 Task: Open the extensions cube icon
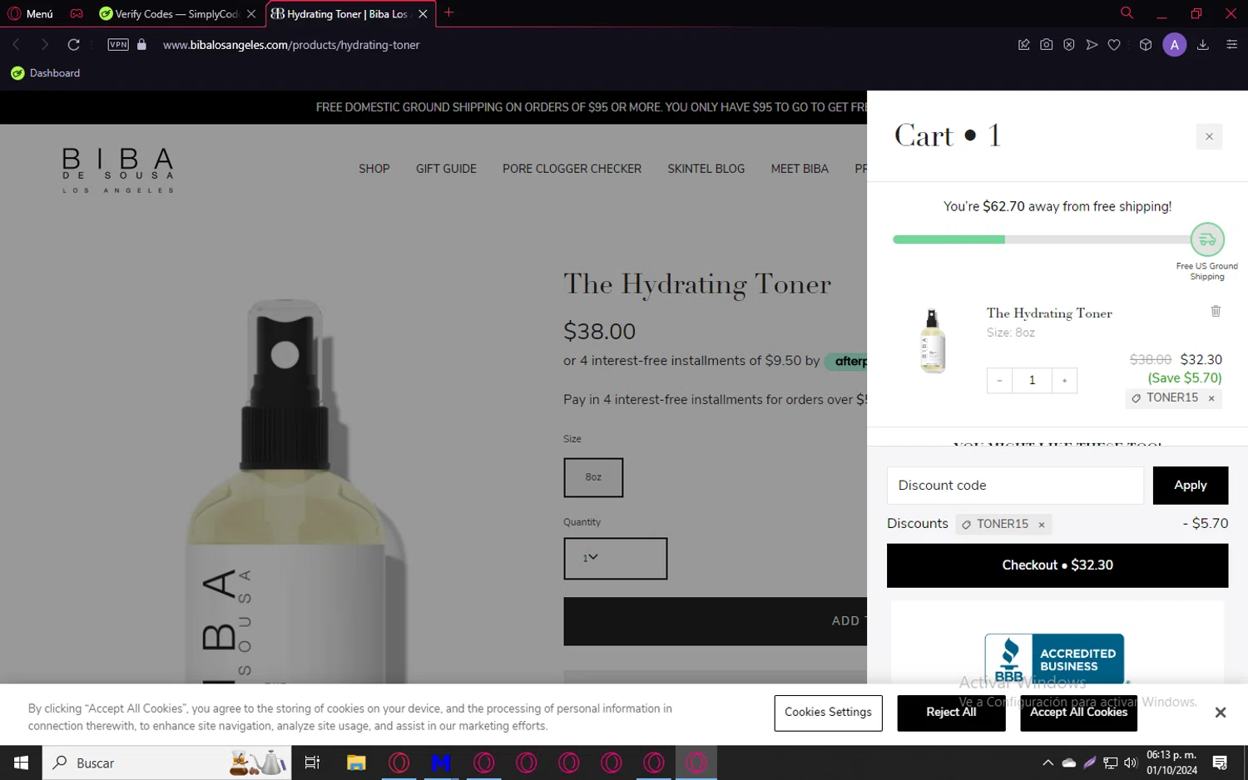point(1146,45)
